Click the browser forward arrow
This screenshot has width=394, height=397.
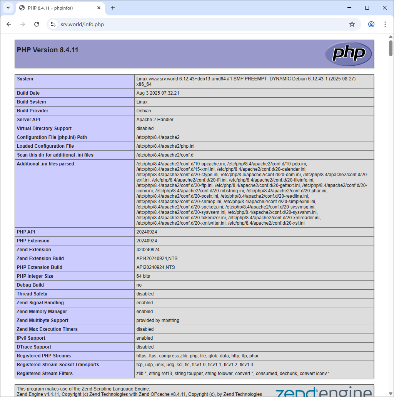tap(23, 24)
